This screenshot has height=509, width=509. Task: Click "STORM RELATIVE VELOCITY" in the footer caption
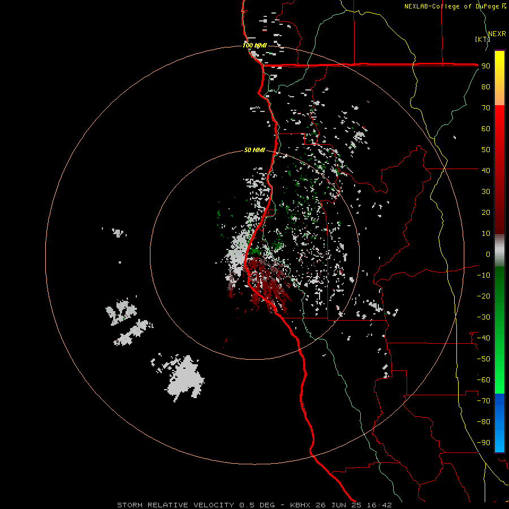(175, 505)
